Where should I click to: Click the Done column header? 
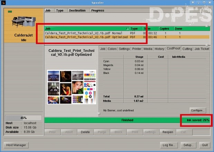tap(192, 29)
